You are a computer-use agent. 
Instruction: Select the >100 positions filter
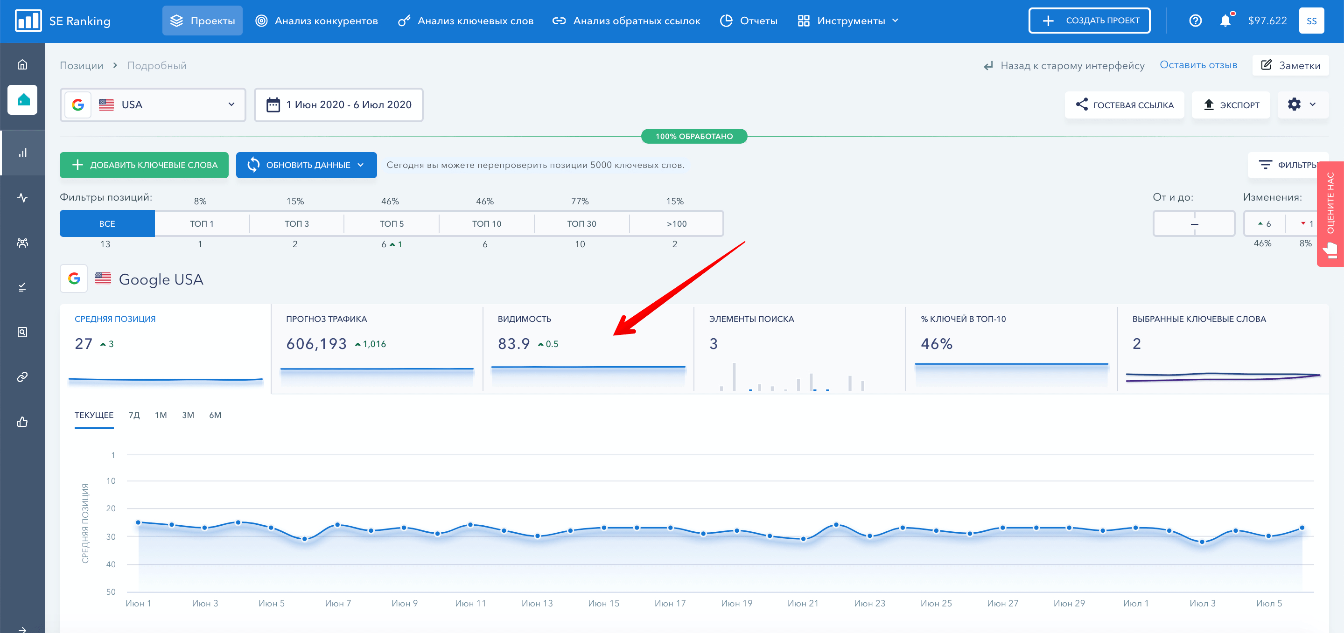(x=677, y=224)
